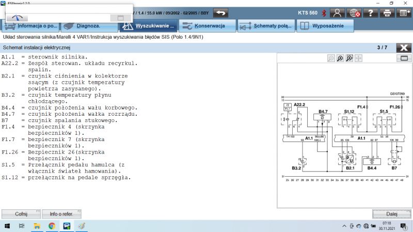Click the 'B4.7 = czujnik położenia wałka rozrządu' line
Screen dimensions: 413x232
click(70, 114)
